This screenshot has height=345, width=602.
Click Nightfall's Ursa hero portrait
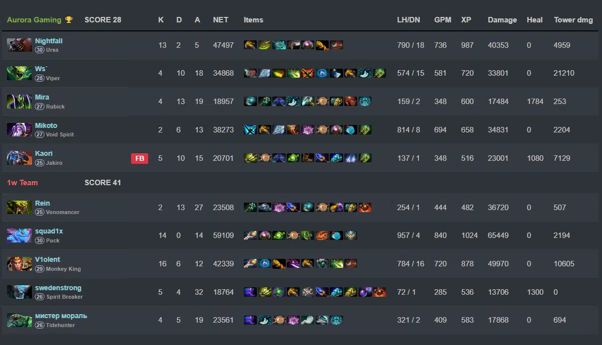pos(19,45)
